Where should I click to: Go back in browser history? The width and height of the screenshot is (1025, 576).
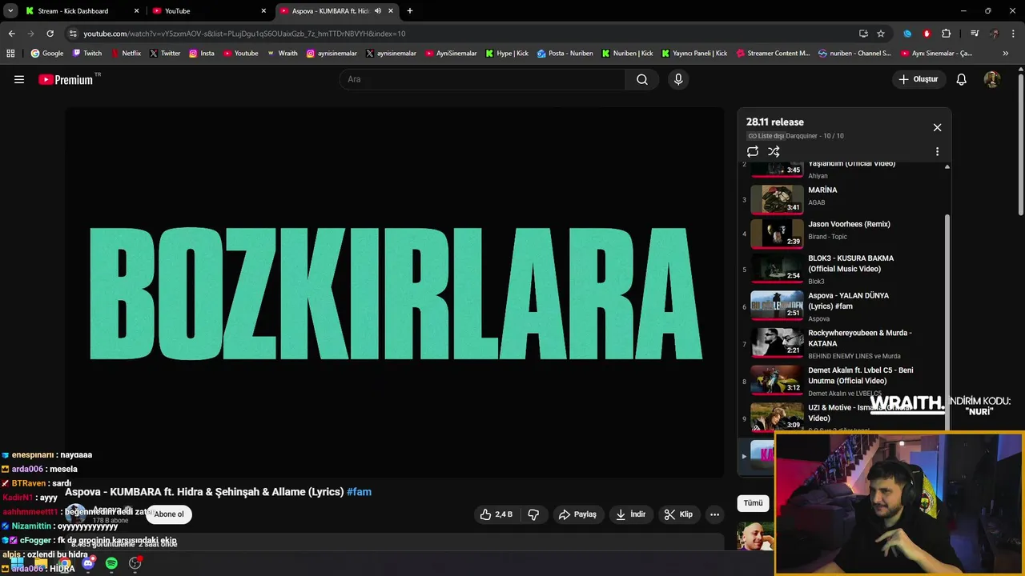11,34
